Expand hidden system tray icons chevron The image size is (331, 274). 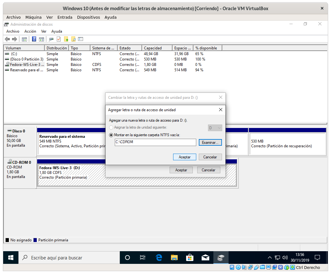pyautogui.click(x=270, y=258)
